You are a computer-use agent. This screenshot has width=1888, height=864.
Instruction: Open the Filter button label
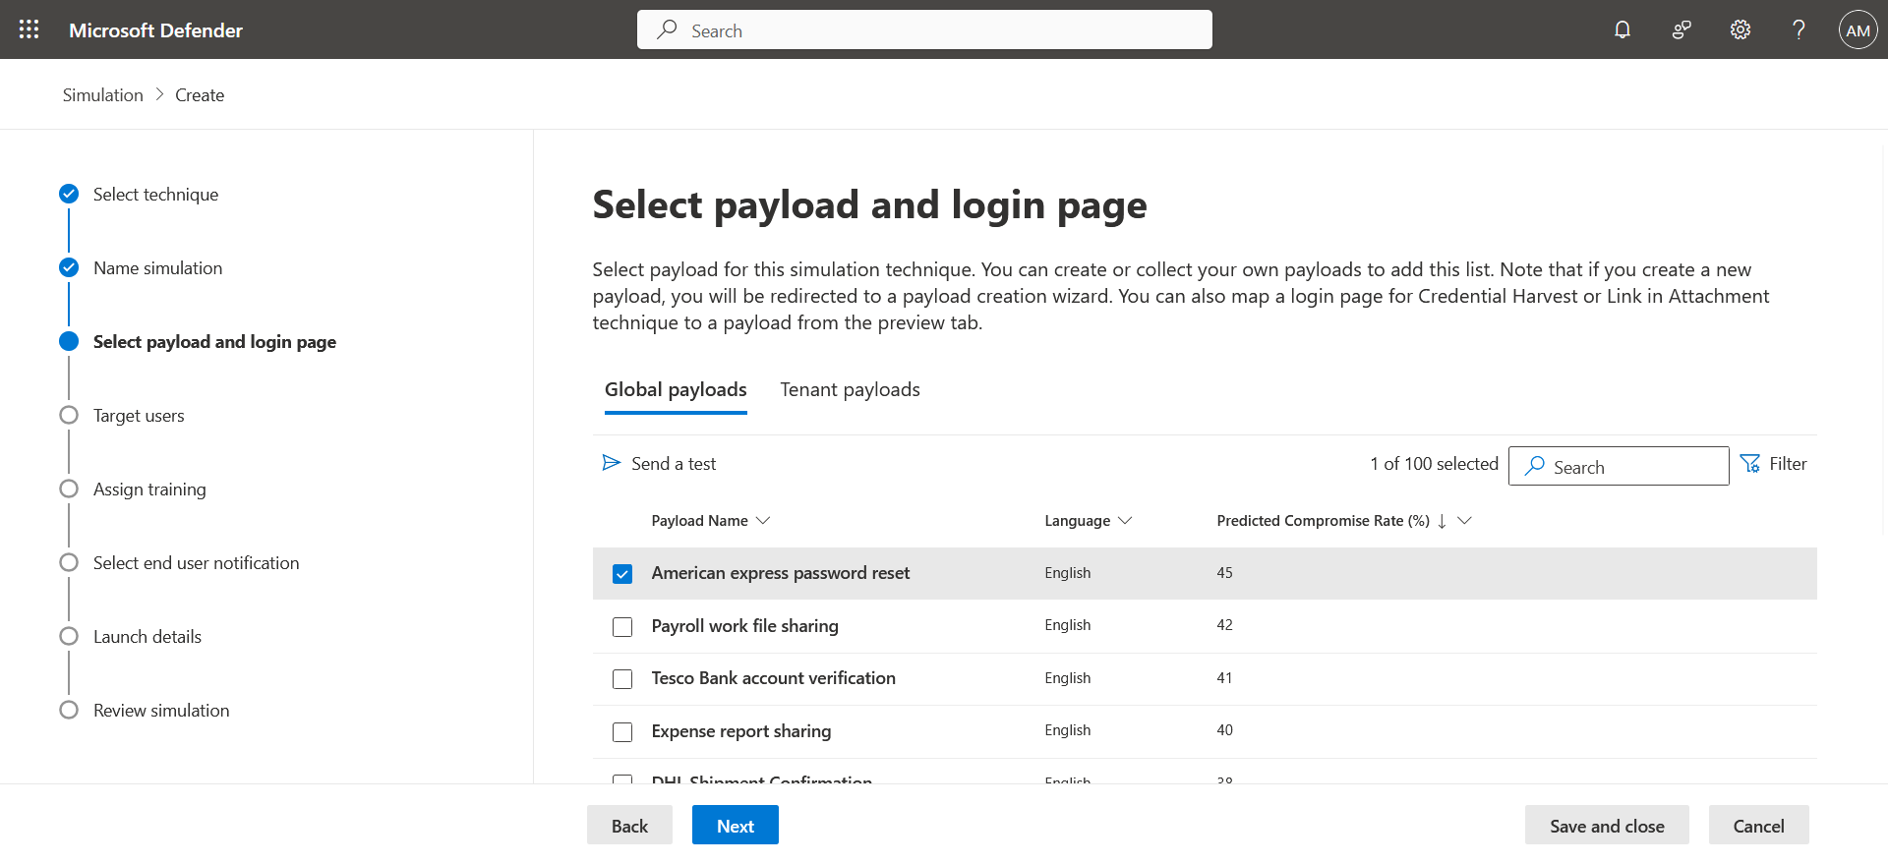point(1788,464)
